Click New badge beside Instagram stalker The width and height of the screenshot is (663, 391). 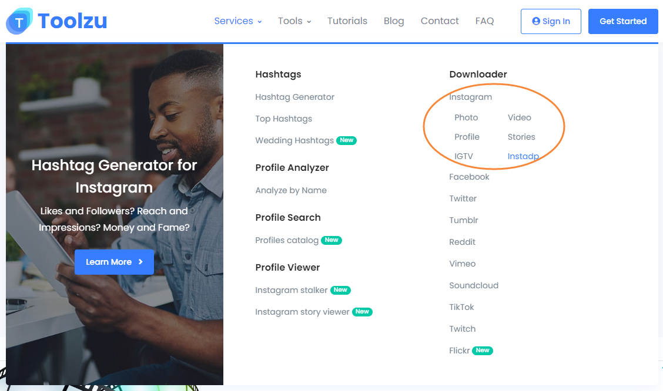pyautogui.click(x=340, y=290)
